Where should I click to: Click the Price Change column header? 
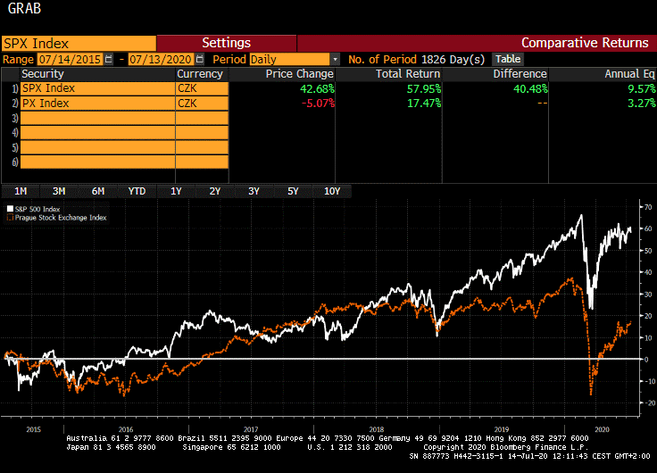pyautogui.click(x=299, y=74)
